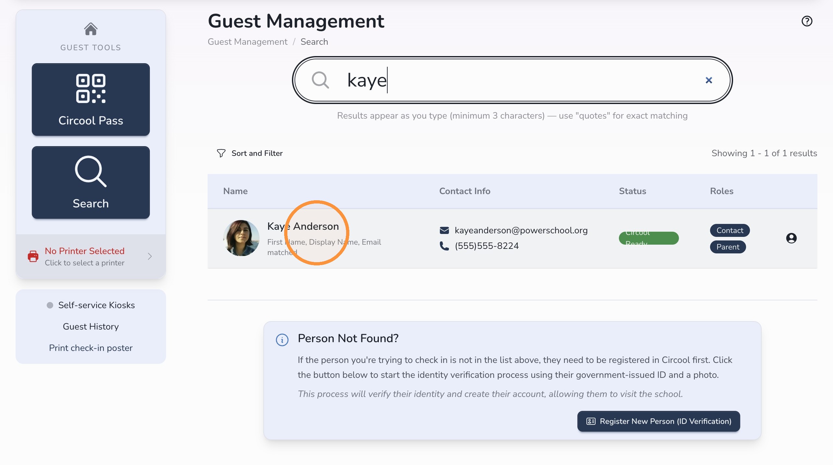
Task: Click the Guest Management page title
Action: (296, 21)
